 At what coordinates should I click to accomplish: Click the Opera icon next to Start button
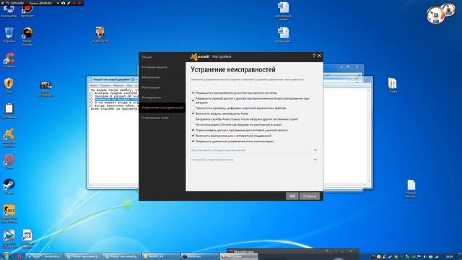19,256
